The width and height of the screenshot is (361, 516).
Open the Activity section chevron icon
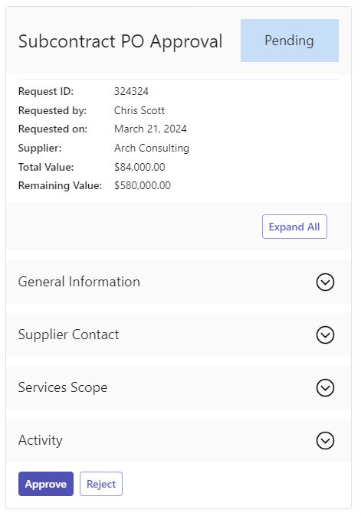tap(325, 441)
